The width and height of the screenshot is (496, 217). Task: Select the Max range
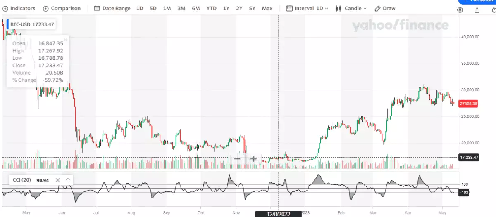click(267, 8)
